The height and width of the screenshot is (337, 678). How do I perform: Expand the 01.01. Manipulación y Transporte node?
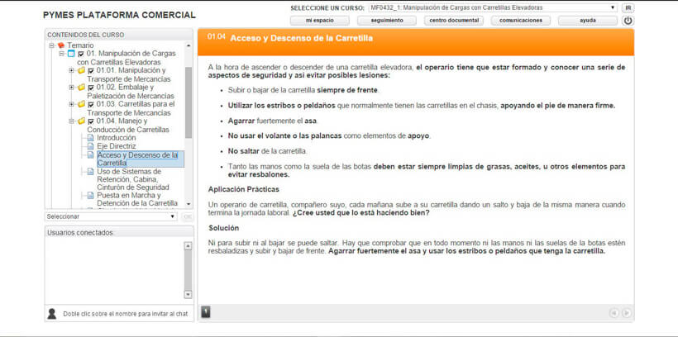point(72,70)
